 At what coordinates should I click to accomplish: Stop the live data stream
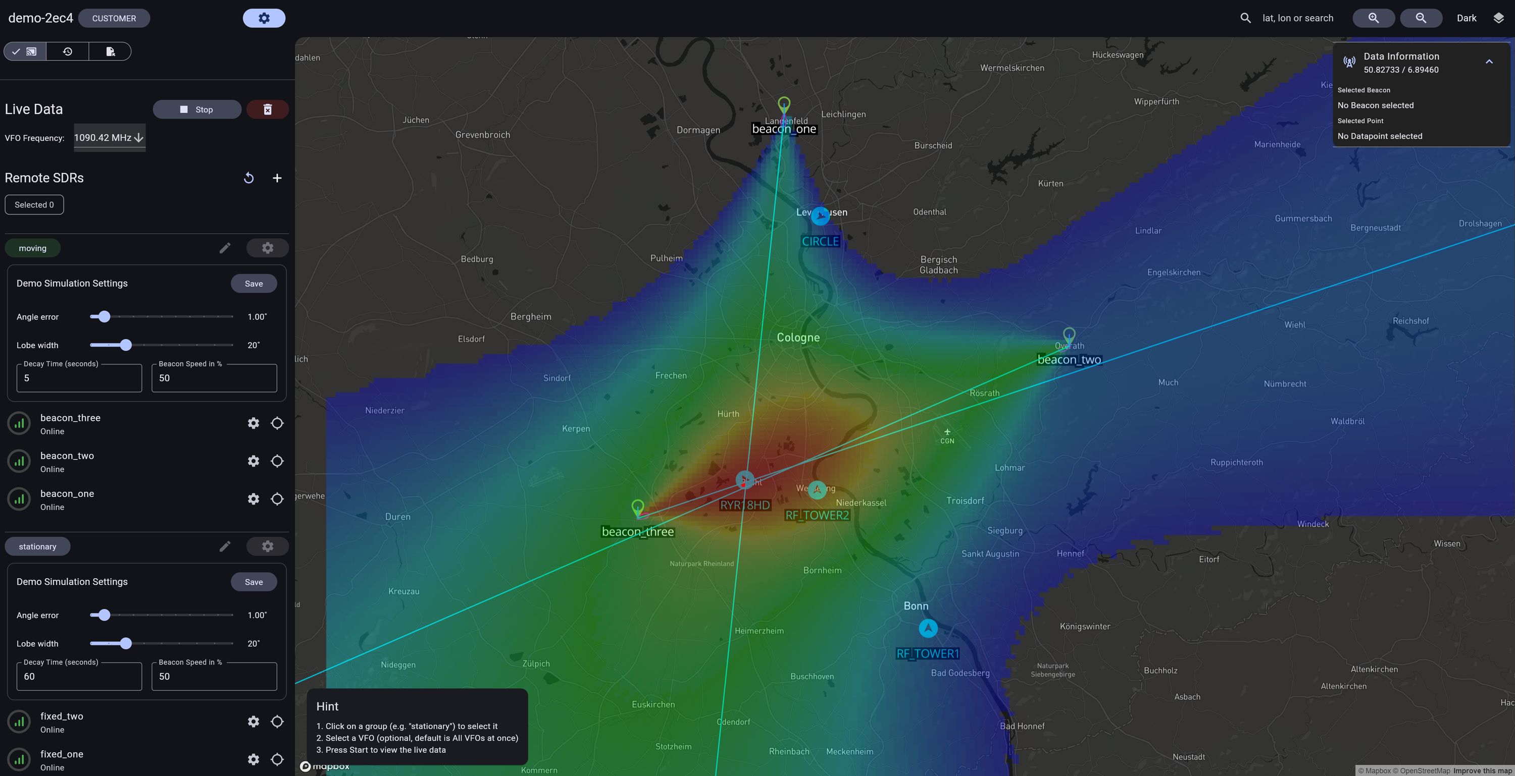(197, 109)
